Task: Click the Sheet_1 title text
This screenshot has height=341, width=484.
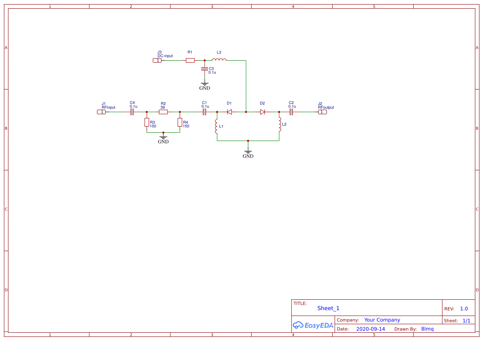Action: [328, 308]
